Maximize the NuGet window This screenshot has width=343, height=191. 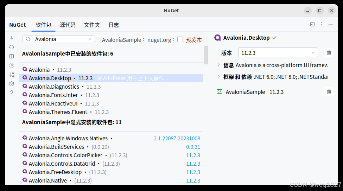point(320,11)
